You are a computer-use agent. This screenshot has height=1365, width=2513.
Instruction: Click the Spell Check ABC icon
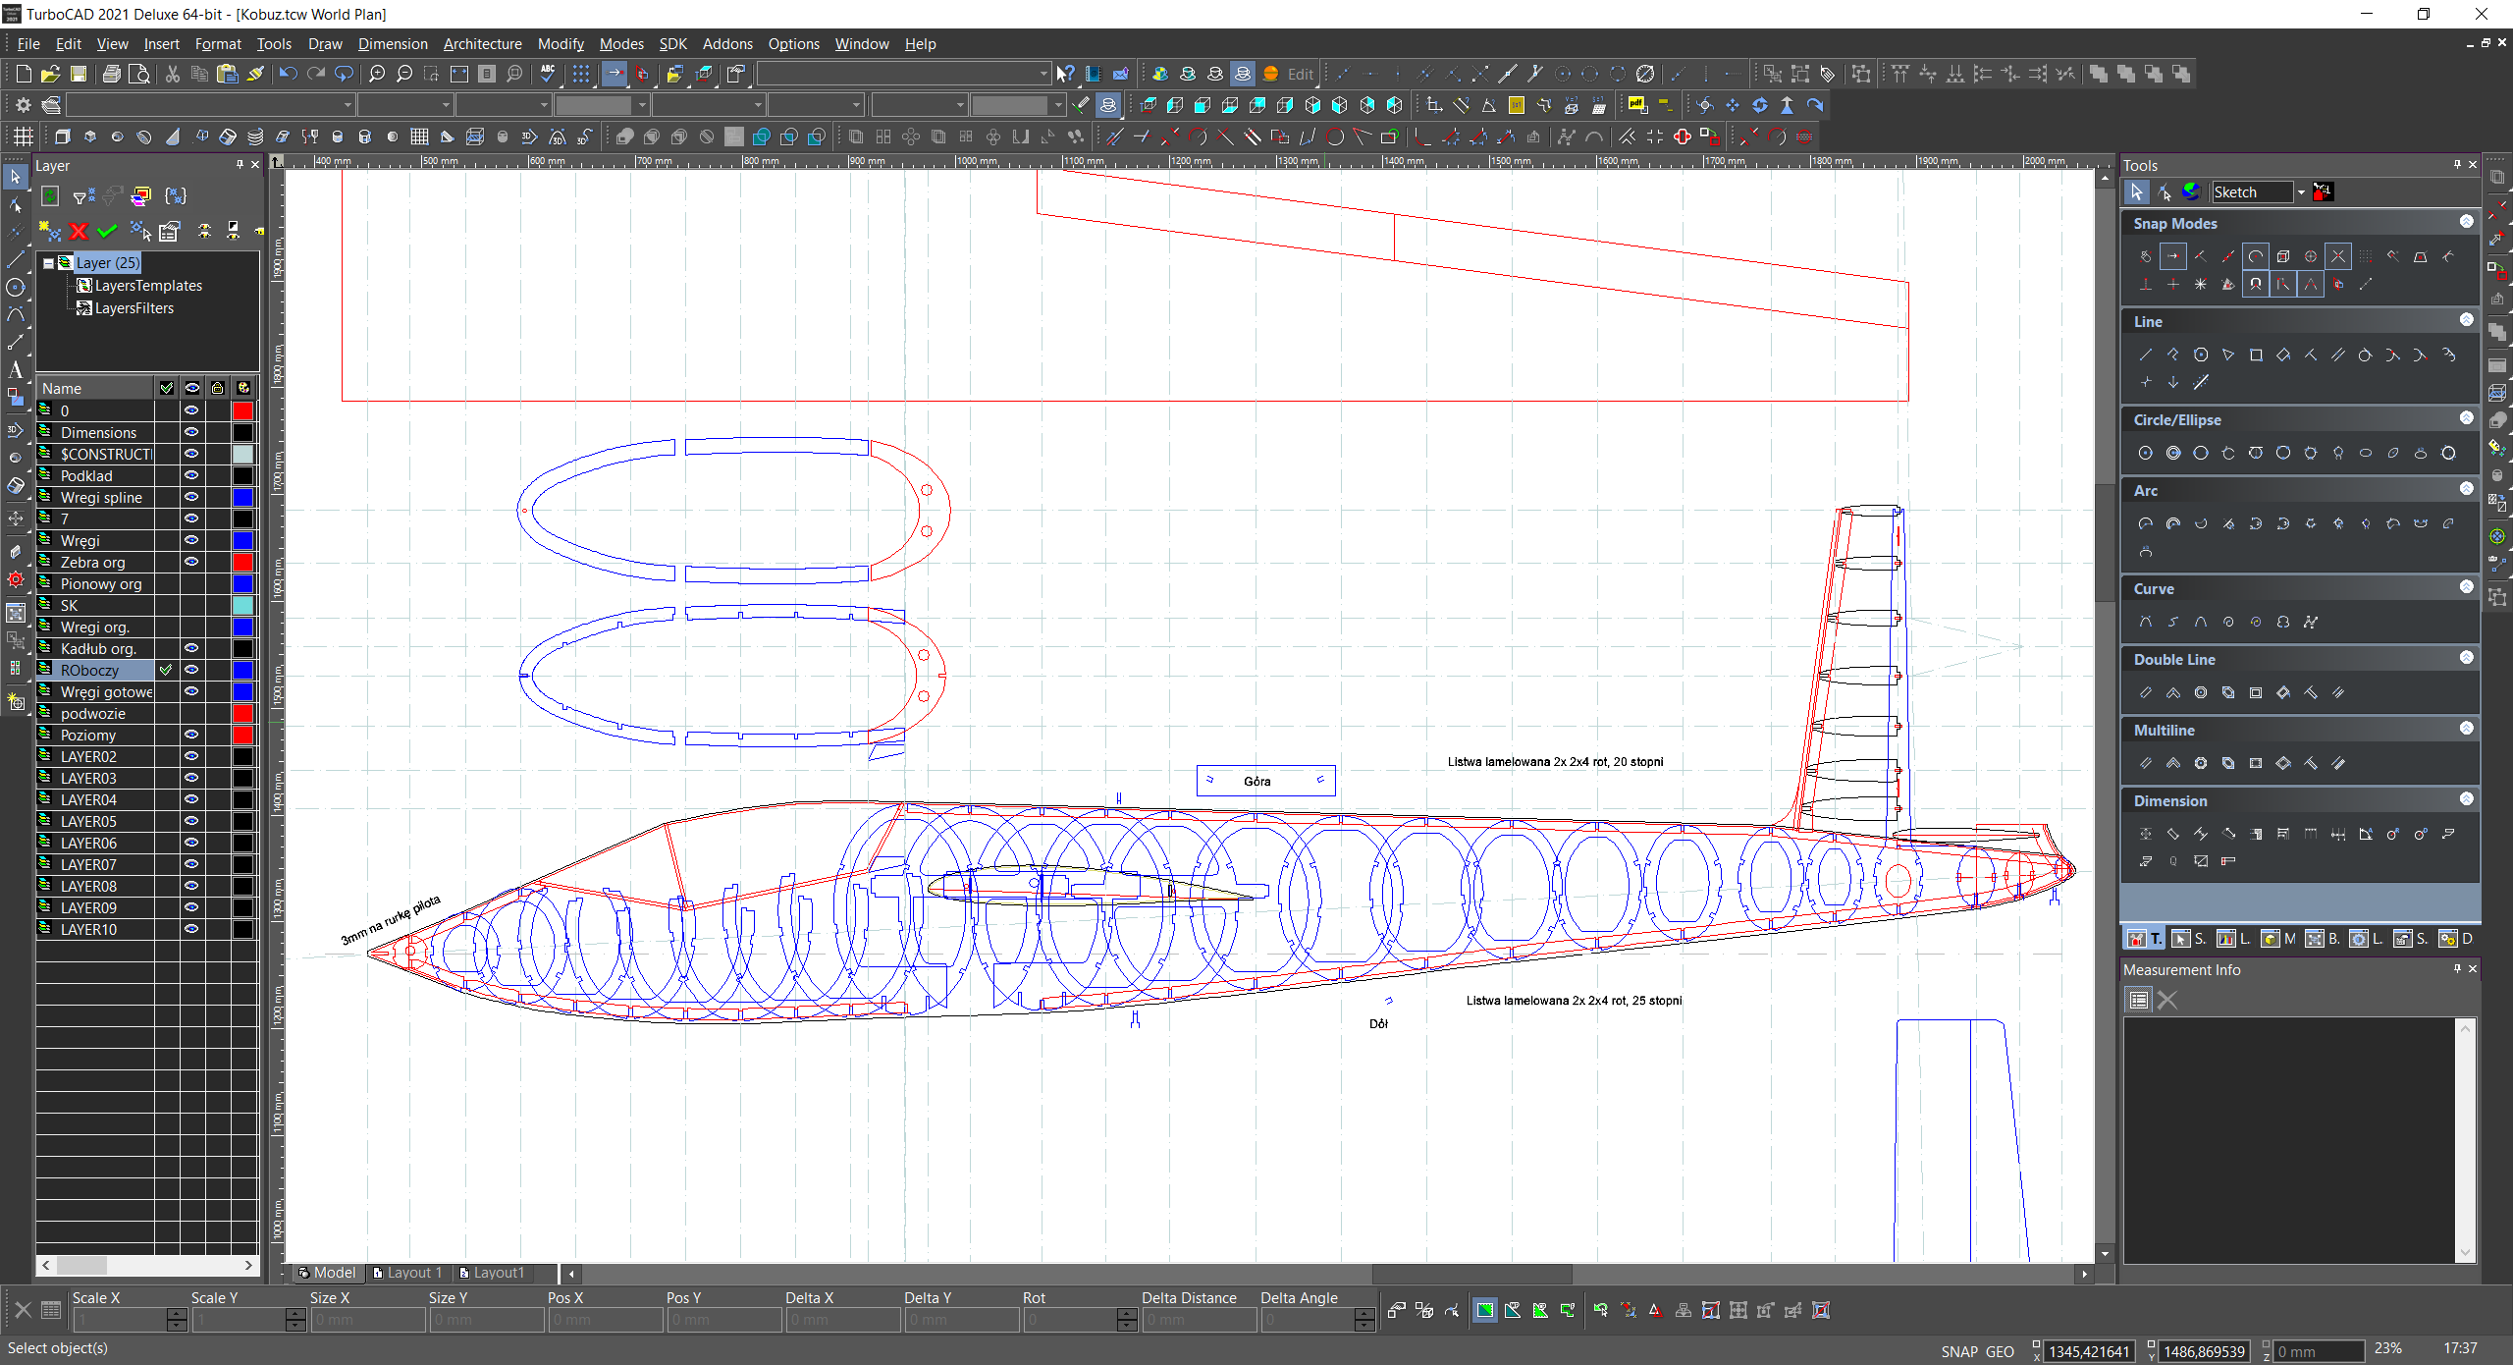pos(549,74)
